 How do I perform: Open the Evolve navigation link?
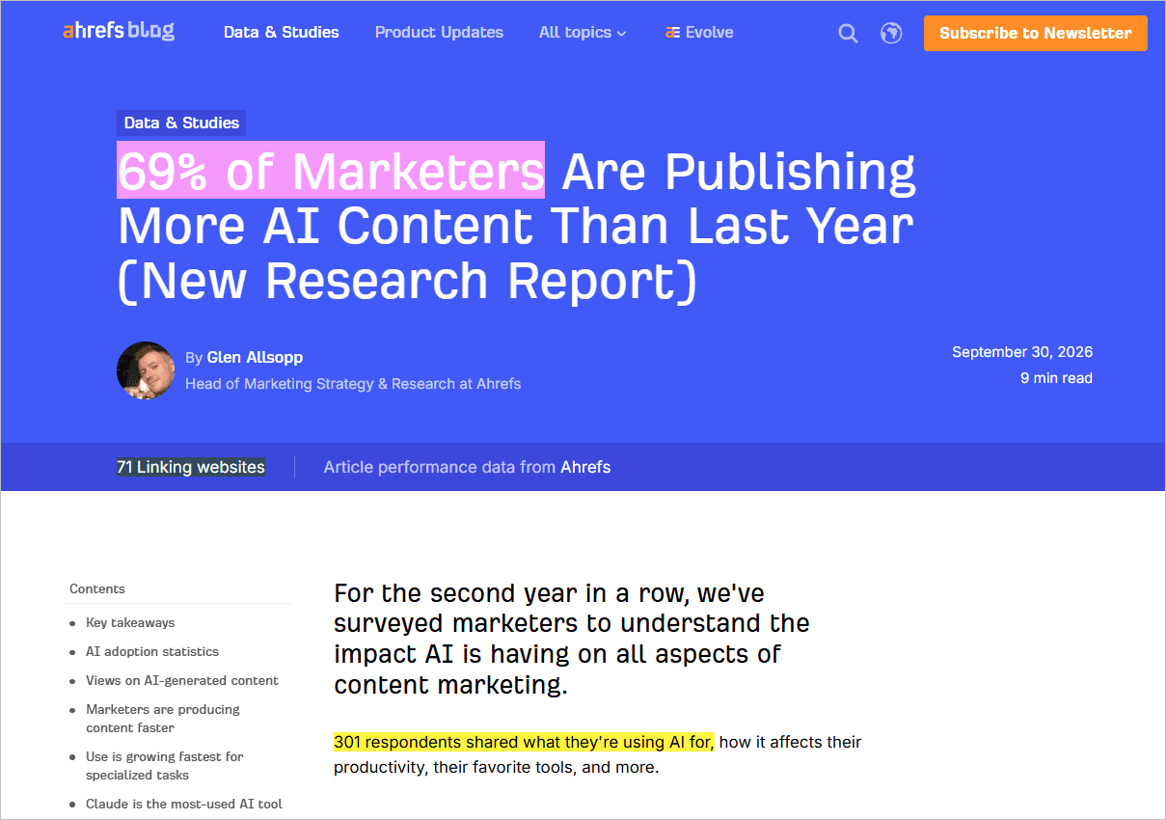tap(699, 33)
